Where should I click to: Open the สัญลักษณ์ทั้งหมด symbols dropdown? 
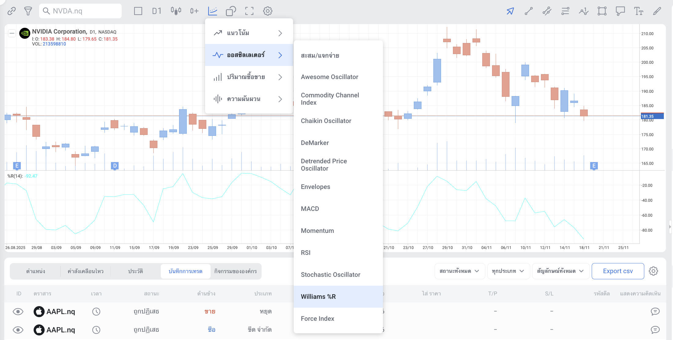click(x=560, y=271)
